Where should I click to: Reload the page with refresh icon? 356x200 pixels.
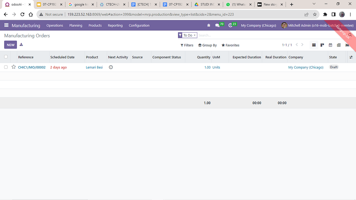coord(22,14)
